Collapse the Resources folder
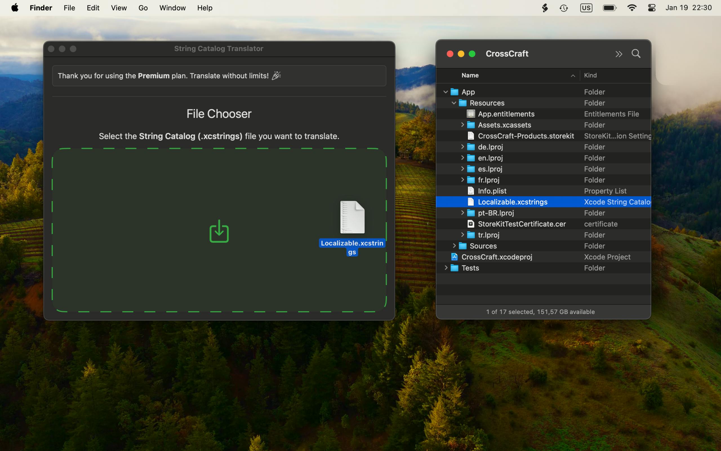The width and height of the screenshot is (721, 451). (454, 103)
